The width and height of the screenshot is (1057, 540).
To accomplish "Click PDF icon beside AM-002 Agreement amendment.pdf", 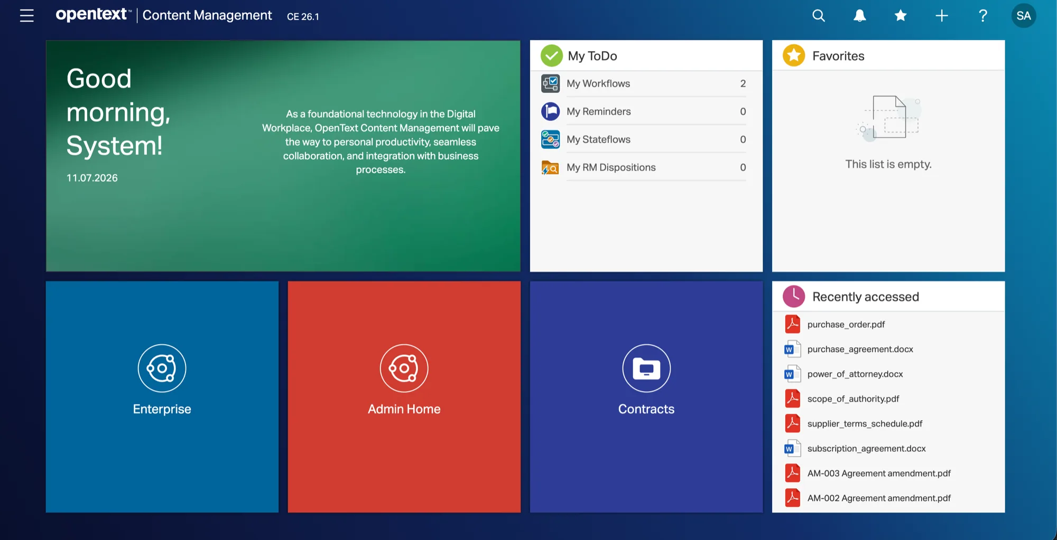I will click(793, 498).
